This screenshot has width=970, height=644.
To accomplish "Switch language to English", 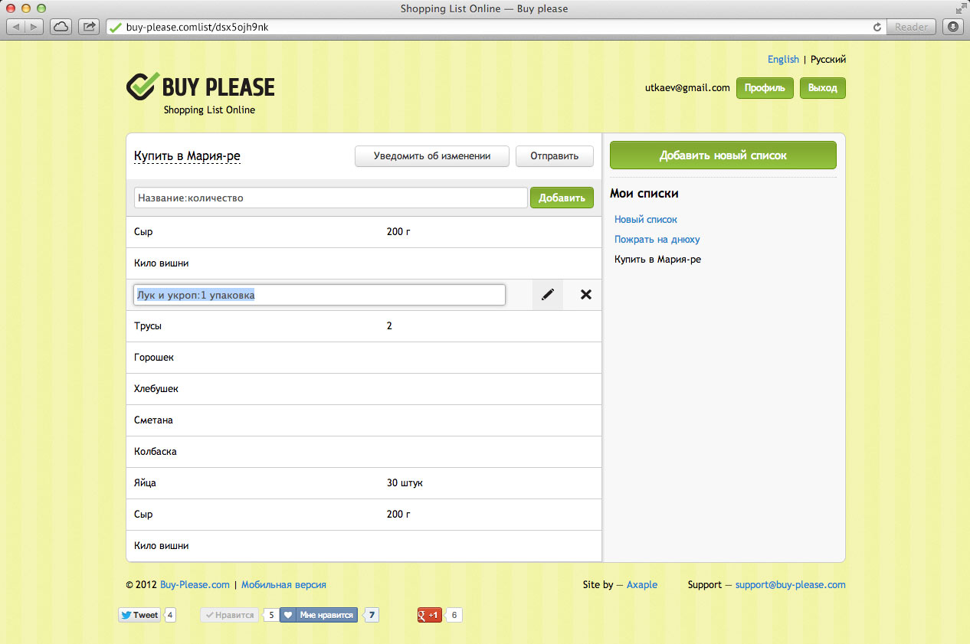I will pos(783,60).
